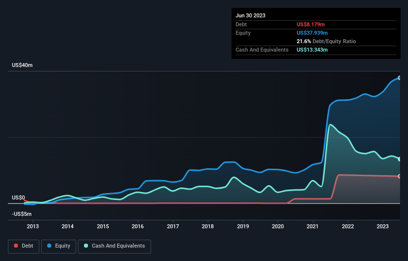Click the 2021 x-axis label

click(313, 226)
